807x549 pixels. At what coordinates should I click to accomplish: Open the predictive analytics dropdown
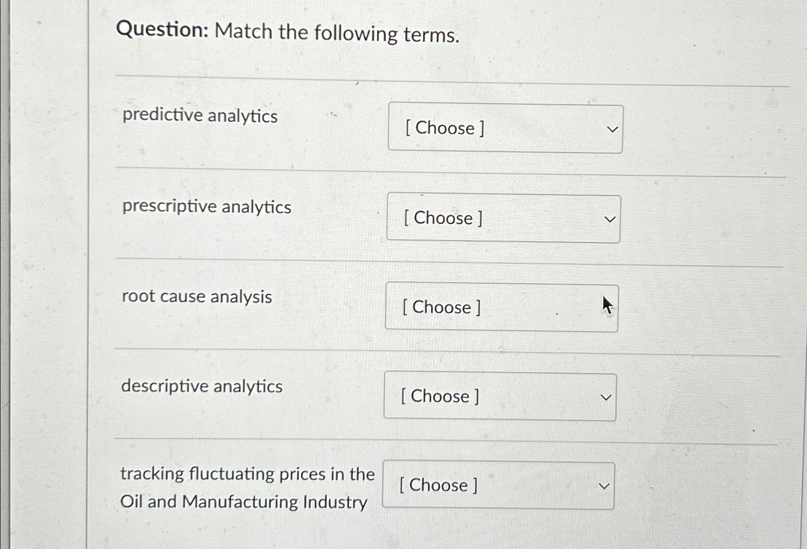tap(505, 128)
